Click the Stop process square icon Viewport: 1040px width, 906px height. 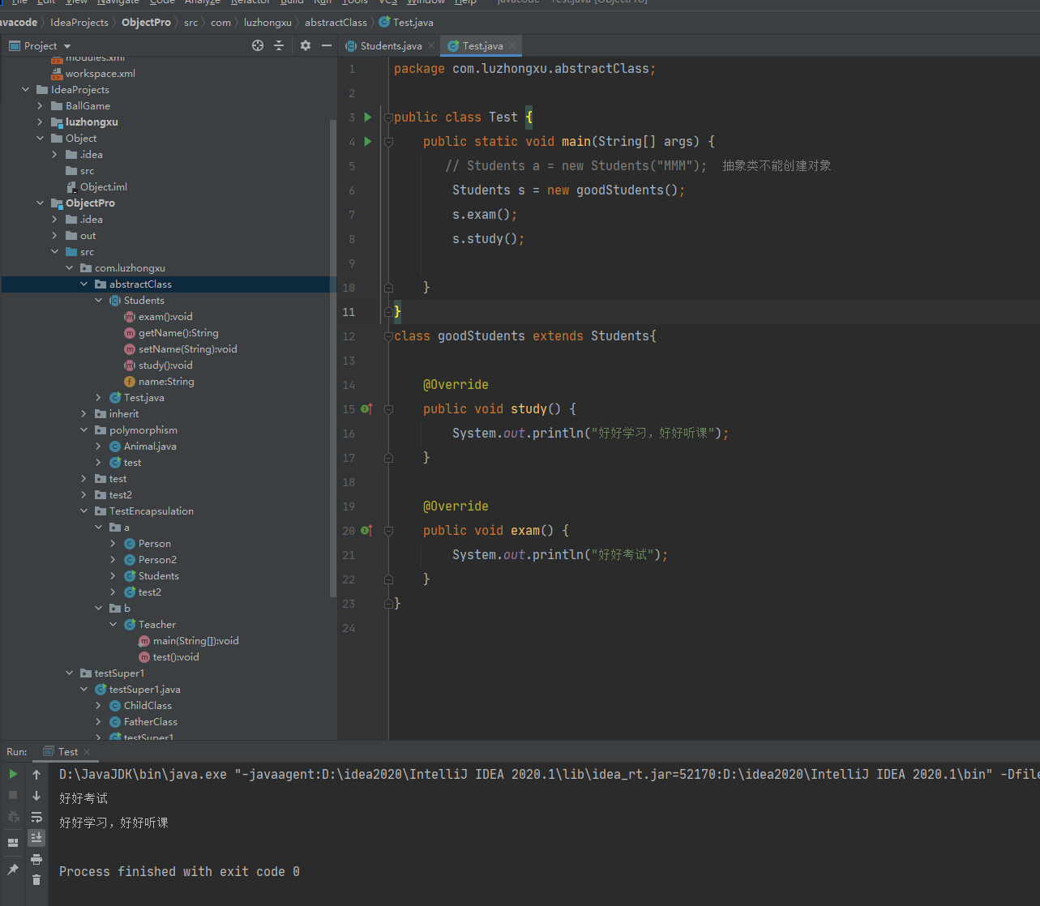[x=13, y=795]
